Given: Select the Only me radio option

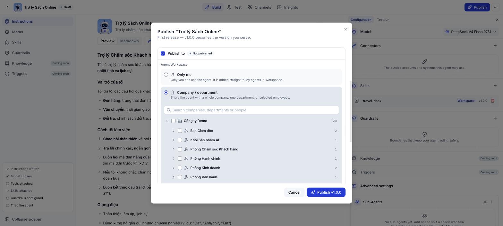Looking at the screenshot, I should (x=166, y=75).
